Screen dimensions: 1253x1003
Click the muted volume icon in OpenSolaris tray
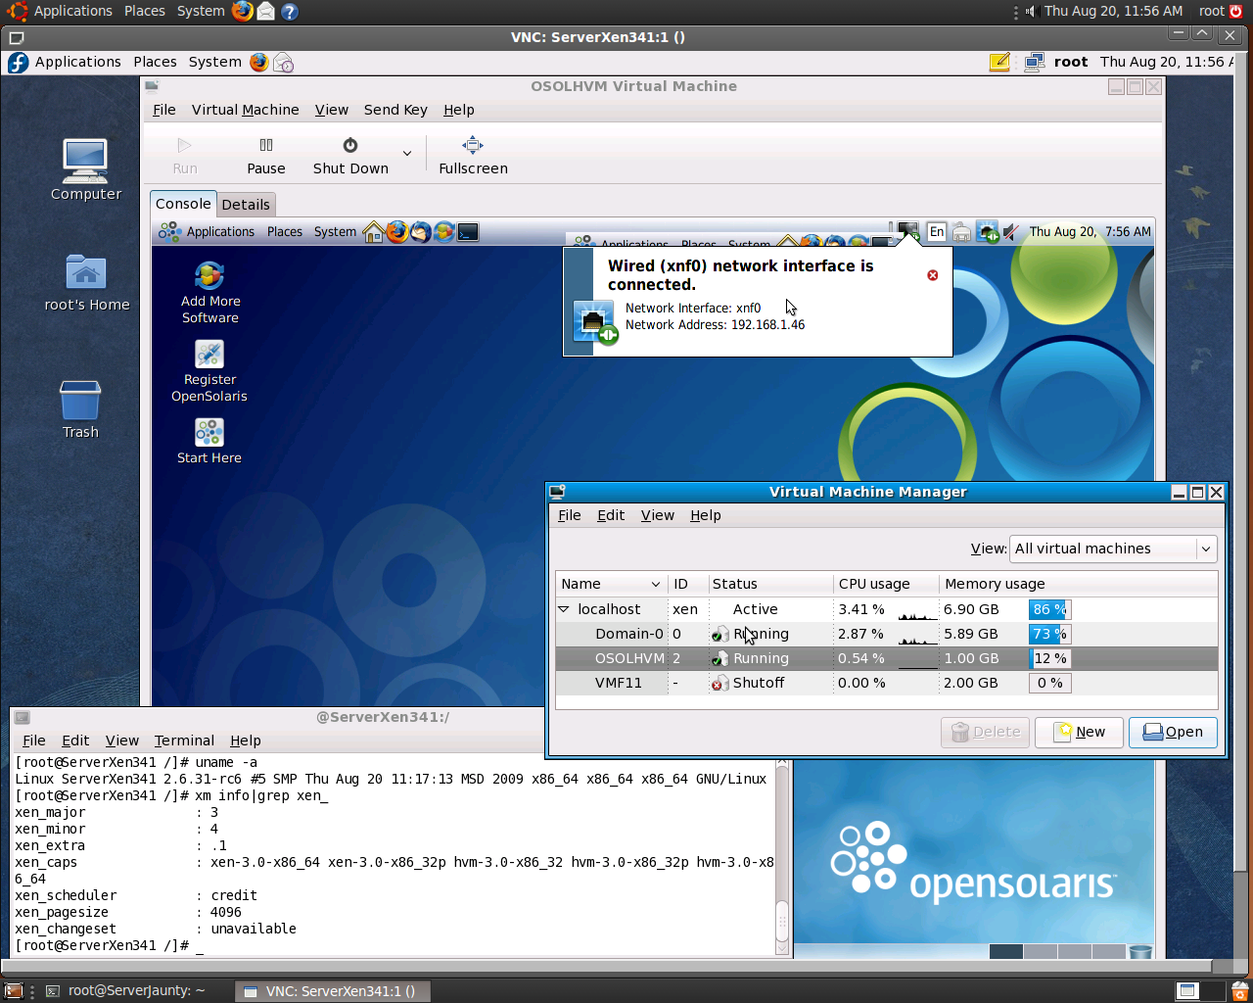click(x=1011, y=232)
